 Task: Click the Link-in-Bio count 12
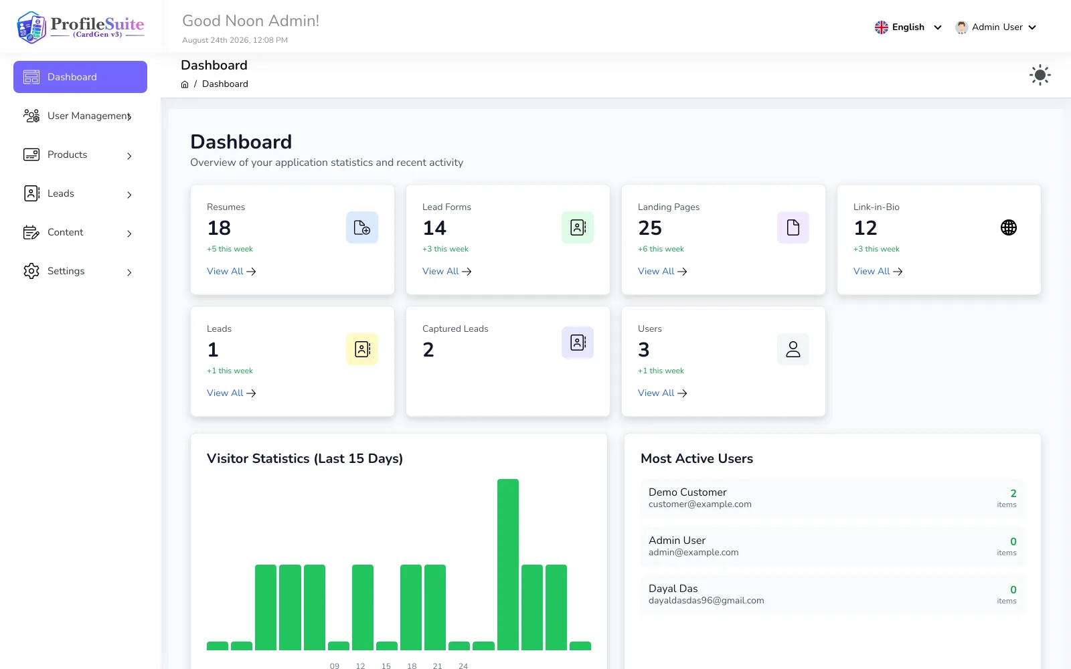pos(866,228)
